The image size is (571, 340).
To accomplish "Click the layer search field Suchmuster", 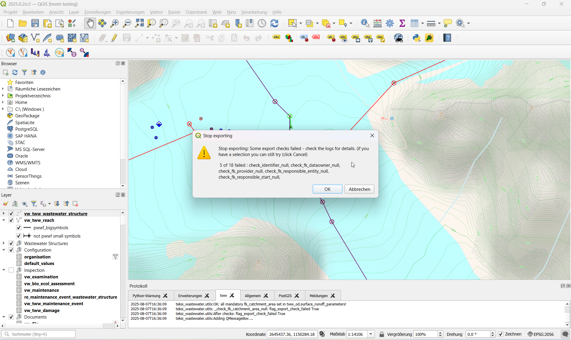I will (x=39, y=334).
